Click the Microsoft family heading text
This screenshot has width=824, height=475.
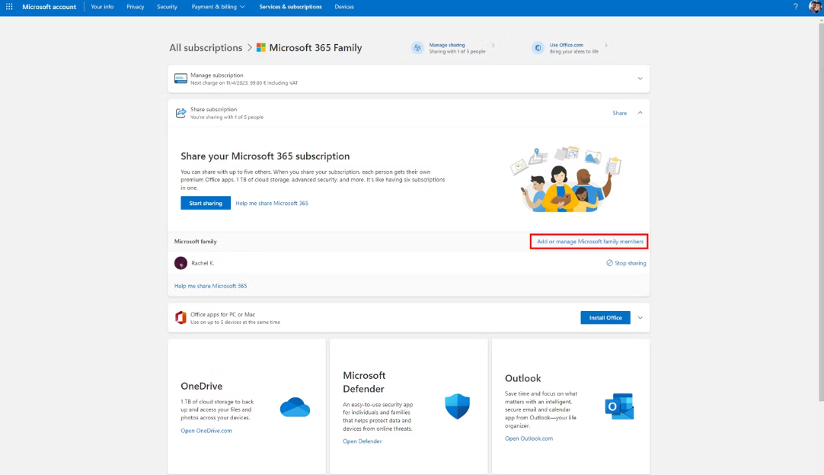[x=195, y=242]
